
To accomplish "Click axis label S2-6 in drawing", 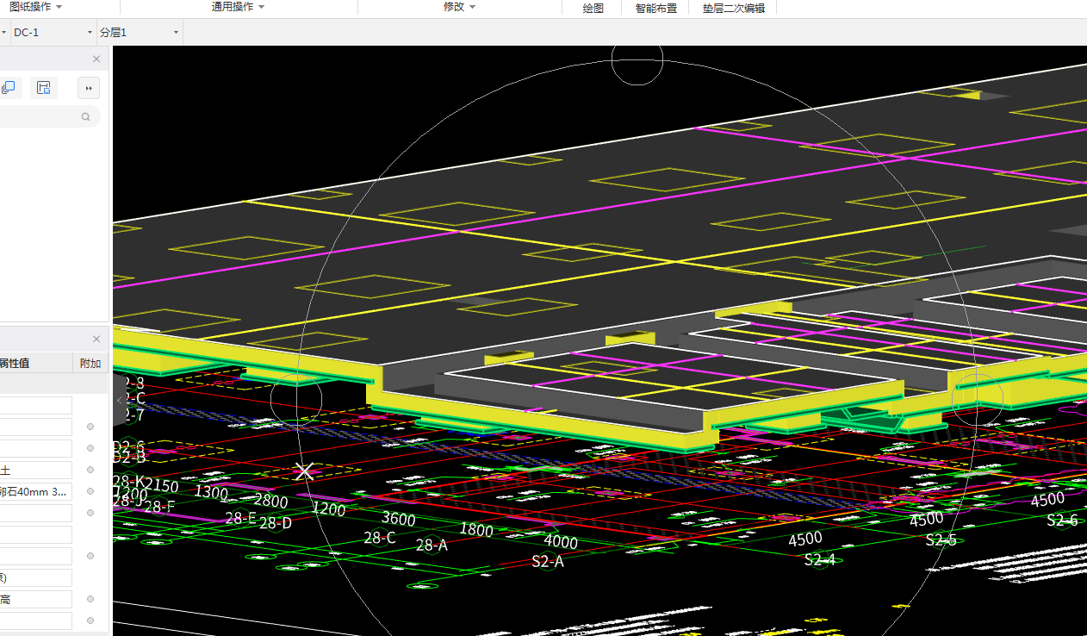I will point(1062,520).
